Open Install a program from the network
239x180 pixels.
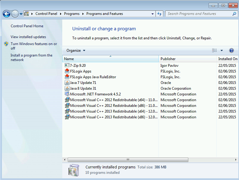tap(31, 57)
